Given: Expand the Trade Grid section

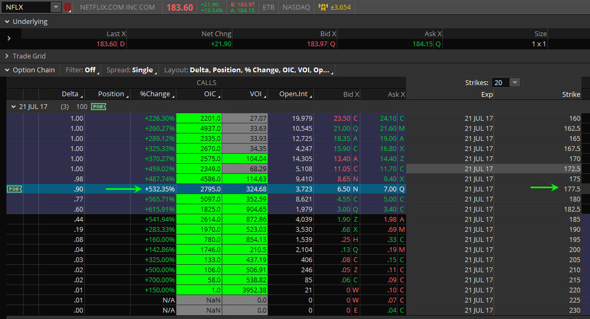Looking at the screenshot, I should point(6,56).
